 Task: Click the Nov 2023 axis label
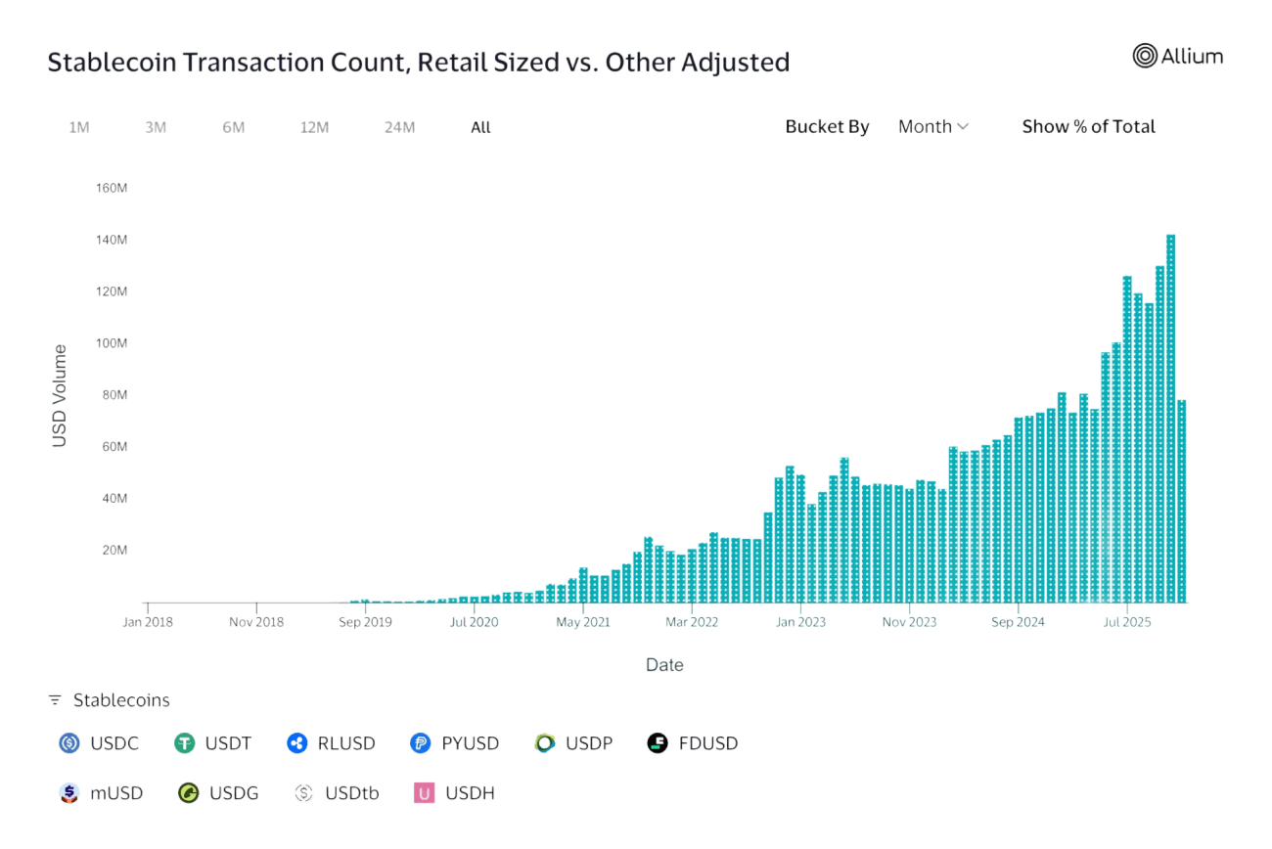point(909,621)
